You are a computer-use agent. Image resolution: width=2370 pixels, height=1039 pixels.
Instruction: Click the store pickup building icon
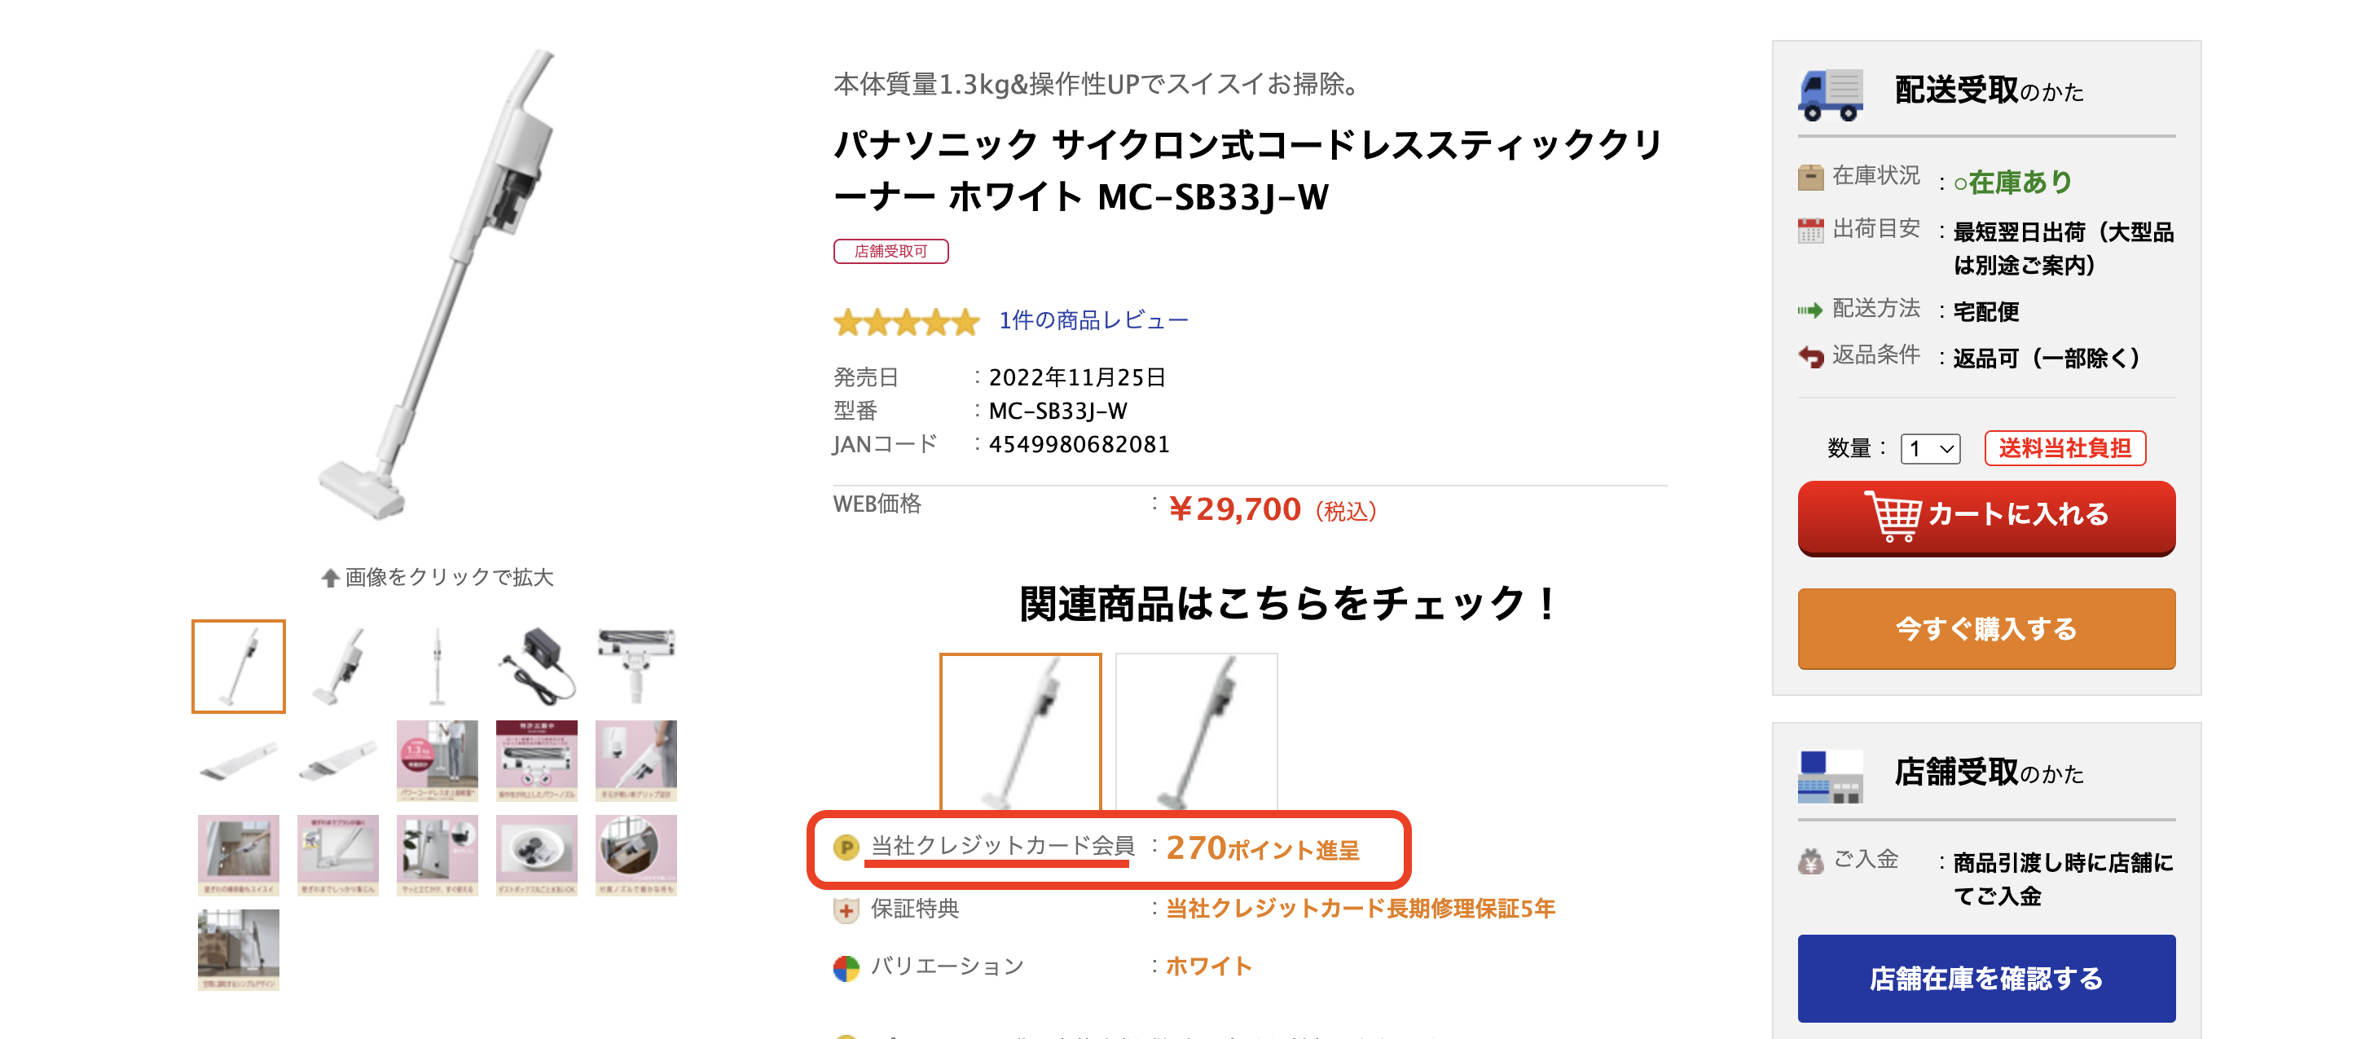click(x=1829, y=776)
